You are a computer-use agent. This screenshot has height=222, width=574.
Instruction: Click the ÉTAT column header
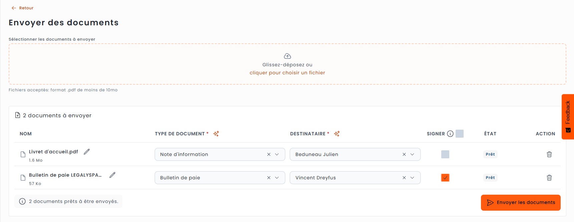[x=490, y=134]
